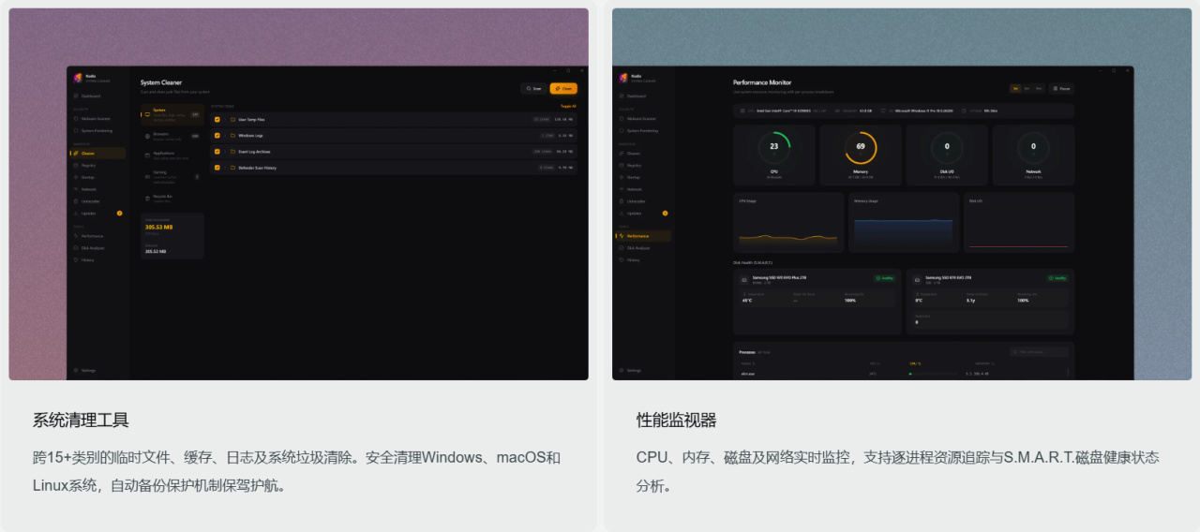Image resolution: width=1200 pixels, height=532 pixels.
Task: Click Healthy badge on Samsung SSD 970 card
Action: tap(885, 278)
